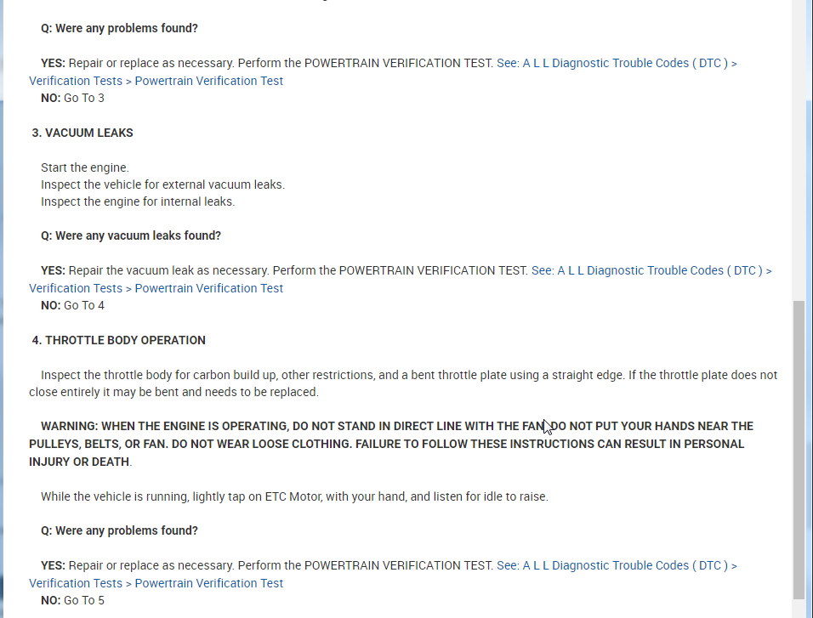This screenshot has width=813, height=618.
Task: Click the "NO: Go To 5" text
Action: pyautogui.click(x=72, y=600)
